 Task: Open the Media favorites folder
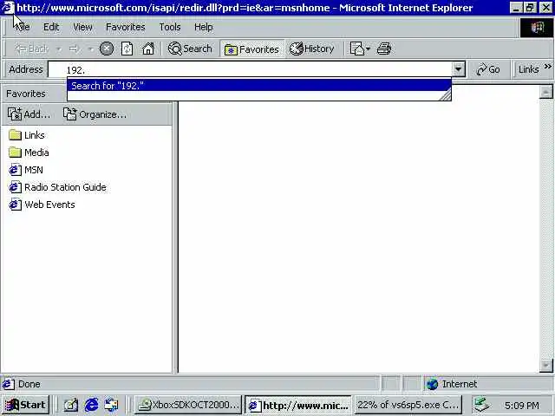pyautogui.click(x=29, y=153)
